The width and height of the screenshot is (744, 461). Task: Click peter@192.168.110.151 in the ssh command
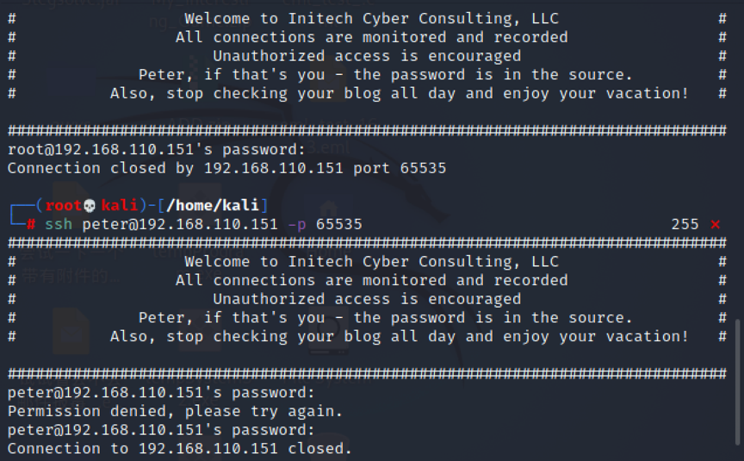click(180, 224)
